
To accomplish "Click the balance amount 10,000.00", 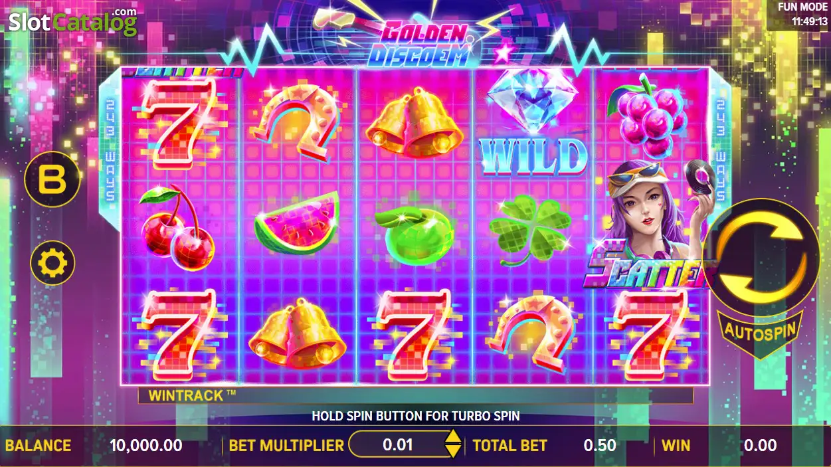I will 146,445.
